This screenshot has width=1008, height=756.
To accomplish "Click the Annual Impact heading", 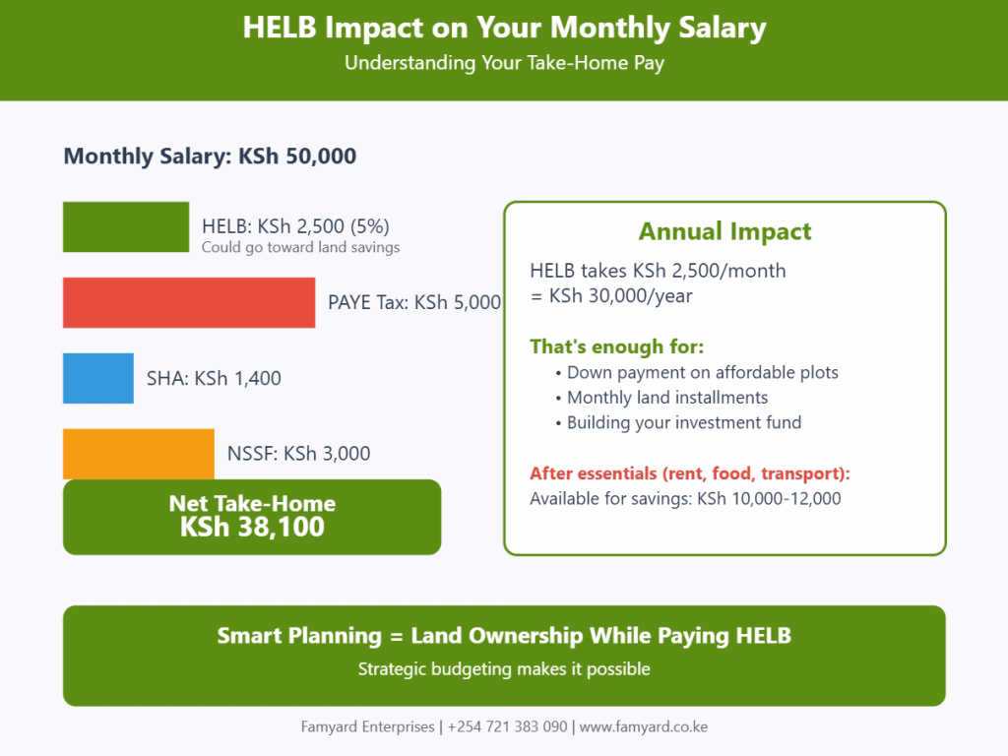I will (724, 231).
